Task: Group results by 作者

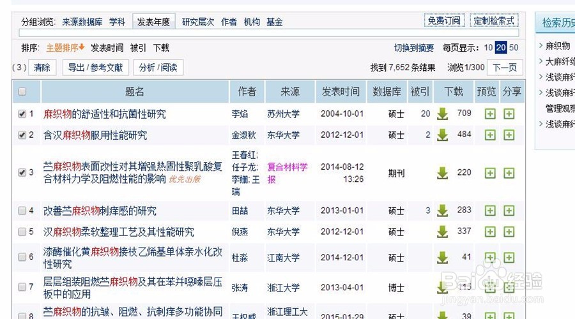Action: click(229, 22)
